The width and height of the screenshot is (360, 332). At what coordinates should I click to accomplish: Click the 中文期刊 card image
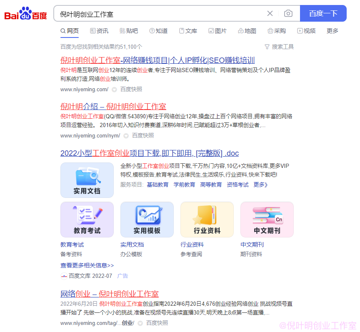[x=267, y=220]
